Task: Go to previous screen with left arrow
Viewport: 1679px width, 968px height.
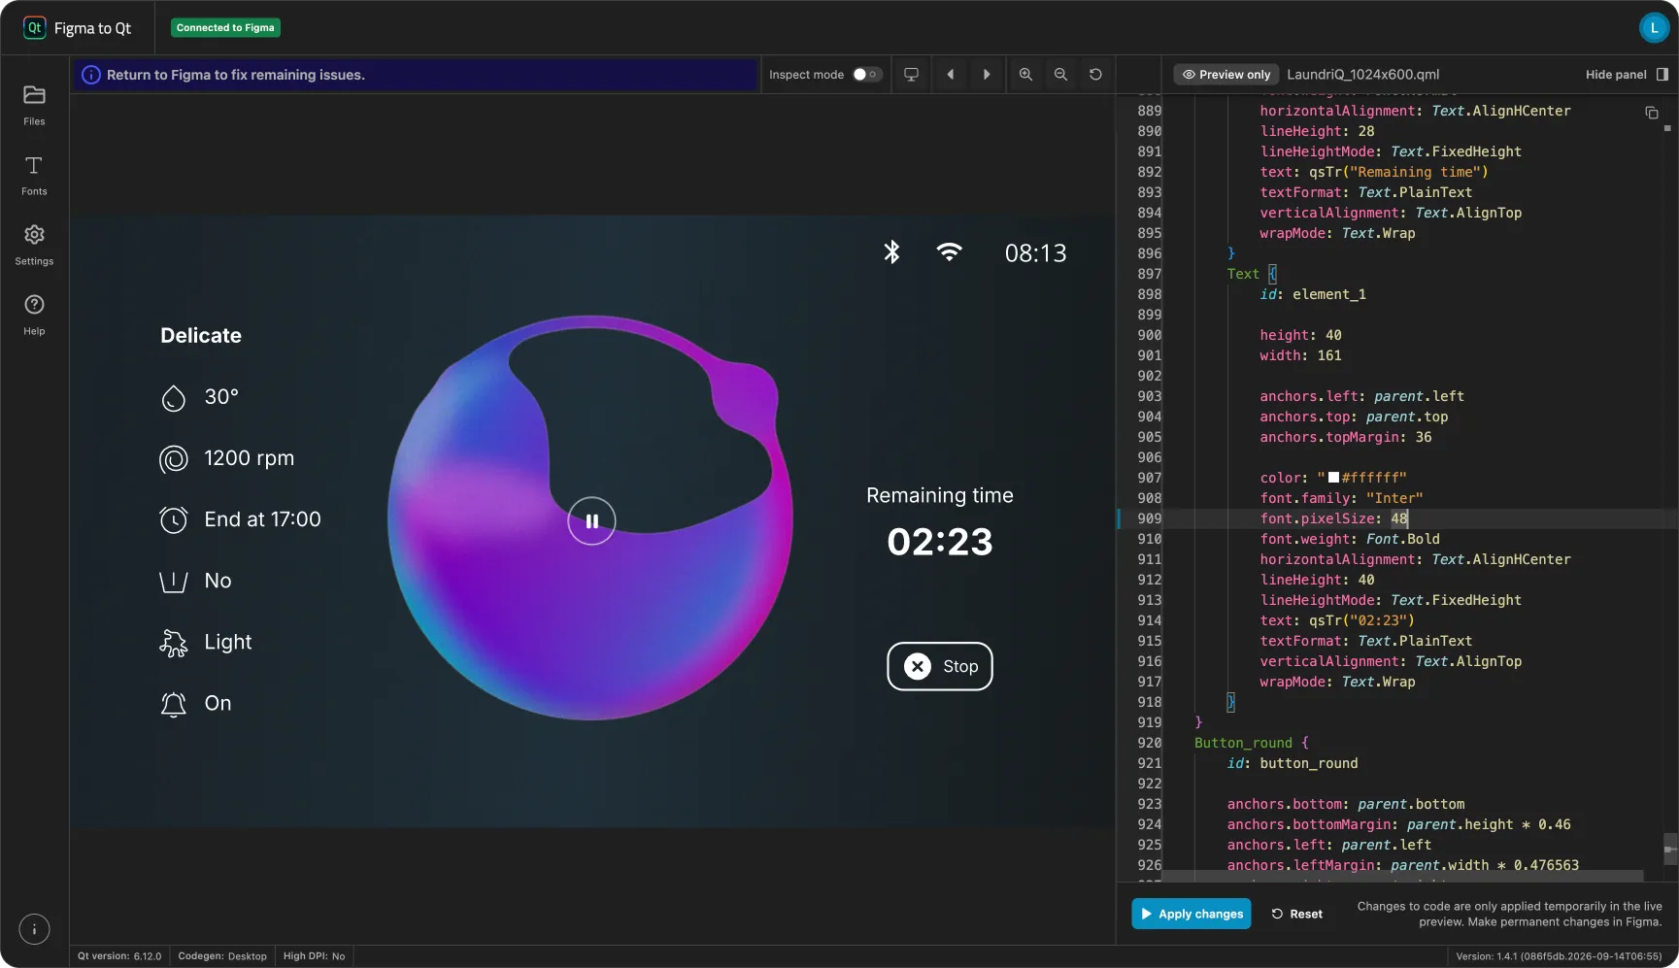Action: click(950, 75)
